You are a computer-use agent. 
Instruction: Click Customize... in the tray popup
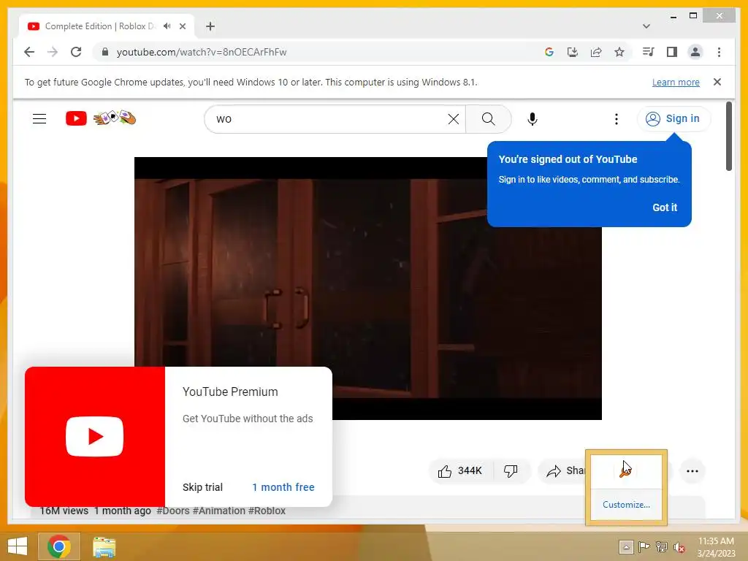[626, 505]
